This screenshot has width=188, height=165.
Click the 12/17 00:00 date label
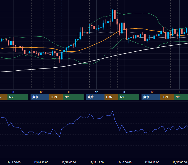pyautogui.click(x=180, y=162)
